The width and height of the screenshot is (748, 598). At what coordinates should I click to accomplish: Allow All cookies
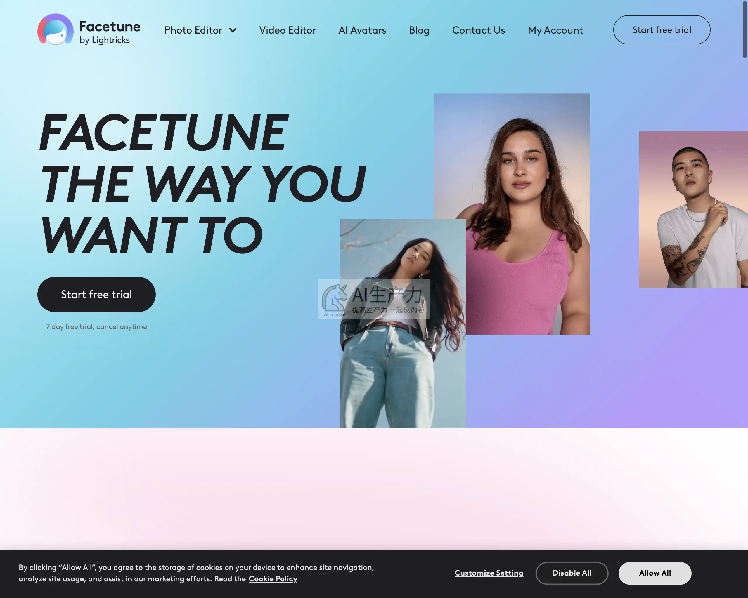tap(655, 573)
